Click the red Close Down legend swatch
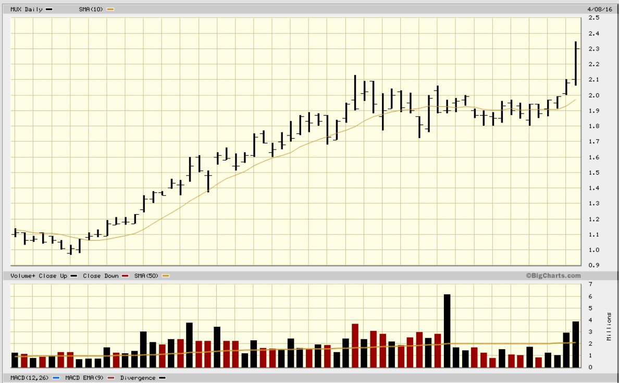This screenshot has width=619, height=383. tap(126, 276)
